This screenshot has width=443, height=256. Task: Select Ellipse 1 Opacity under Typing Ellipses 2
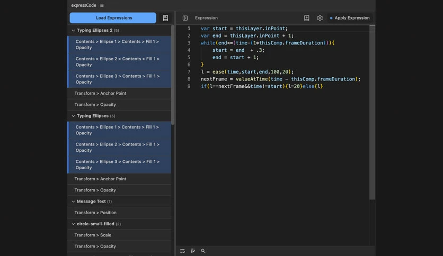click(119, 44)
